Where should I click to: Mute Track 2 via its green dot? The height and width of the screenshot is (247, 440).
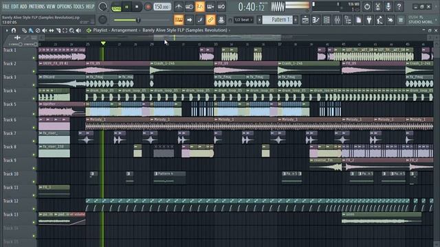point(34,71)
